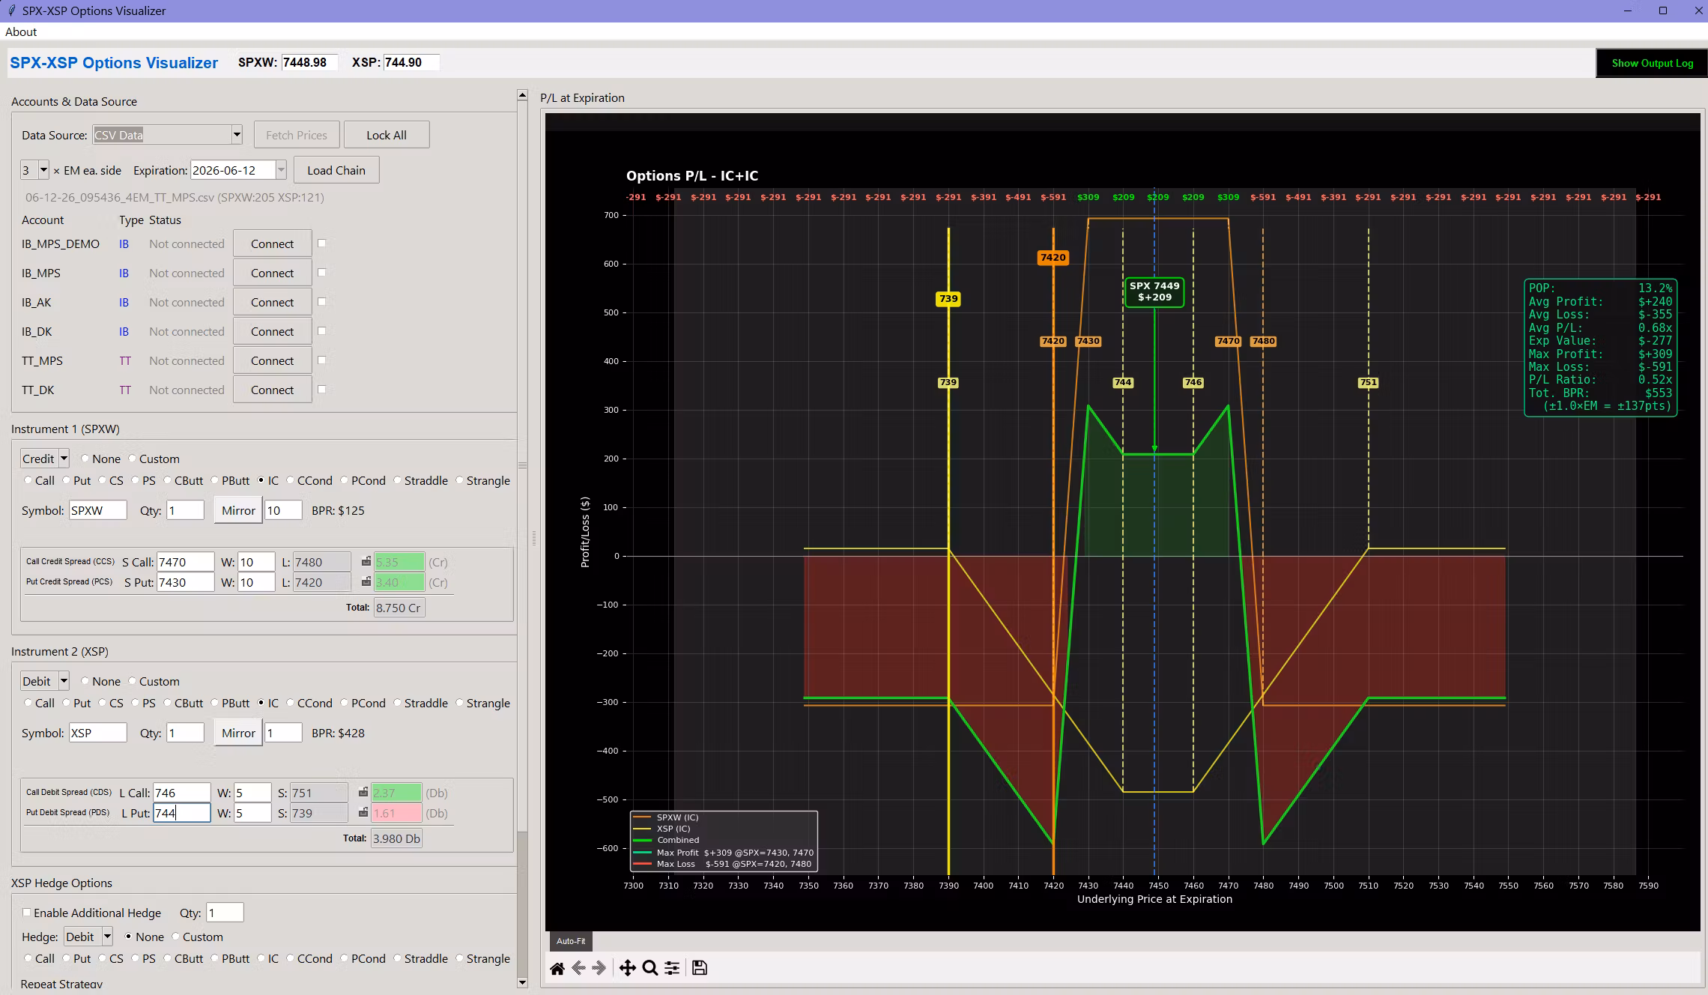Click the green 2.37 debit price cell
This screenshot has width=1708, height=995.
[396, 793]
